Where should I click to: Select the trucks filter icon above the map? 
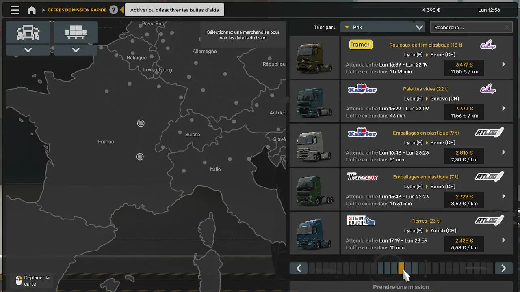click(28, 32)
